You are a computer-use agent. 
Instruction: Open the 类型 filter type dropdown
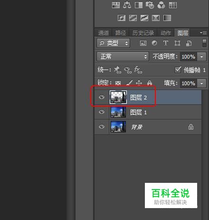tap(113, 43)
